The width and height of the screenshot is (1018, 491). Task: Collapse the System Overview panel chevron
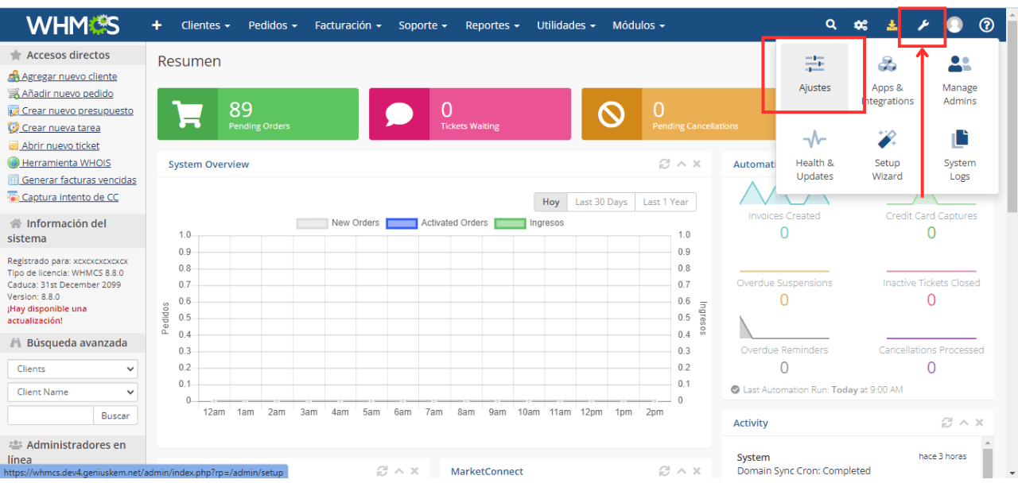click(681, 164)
